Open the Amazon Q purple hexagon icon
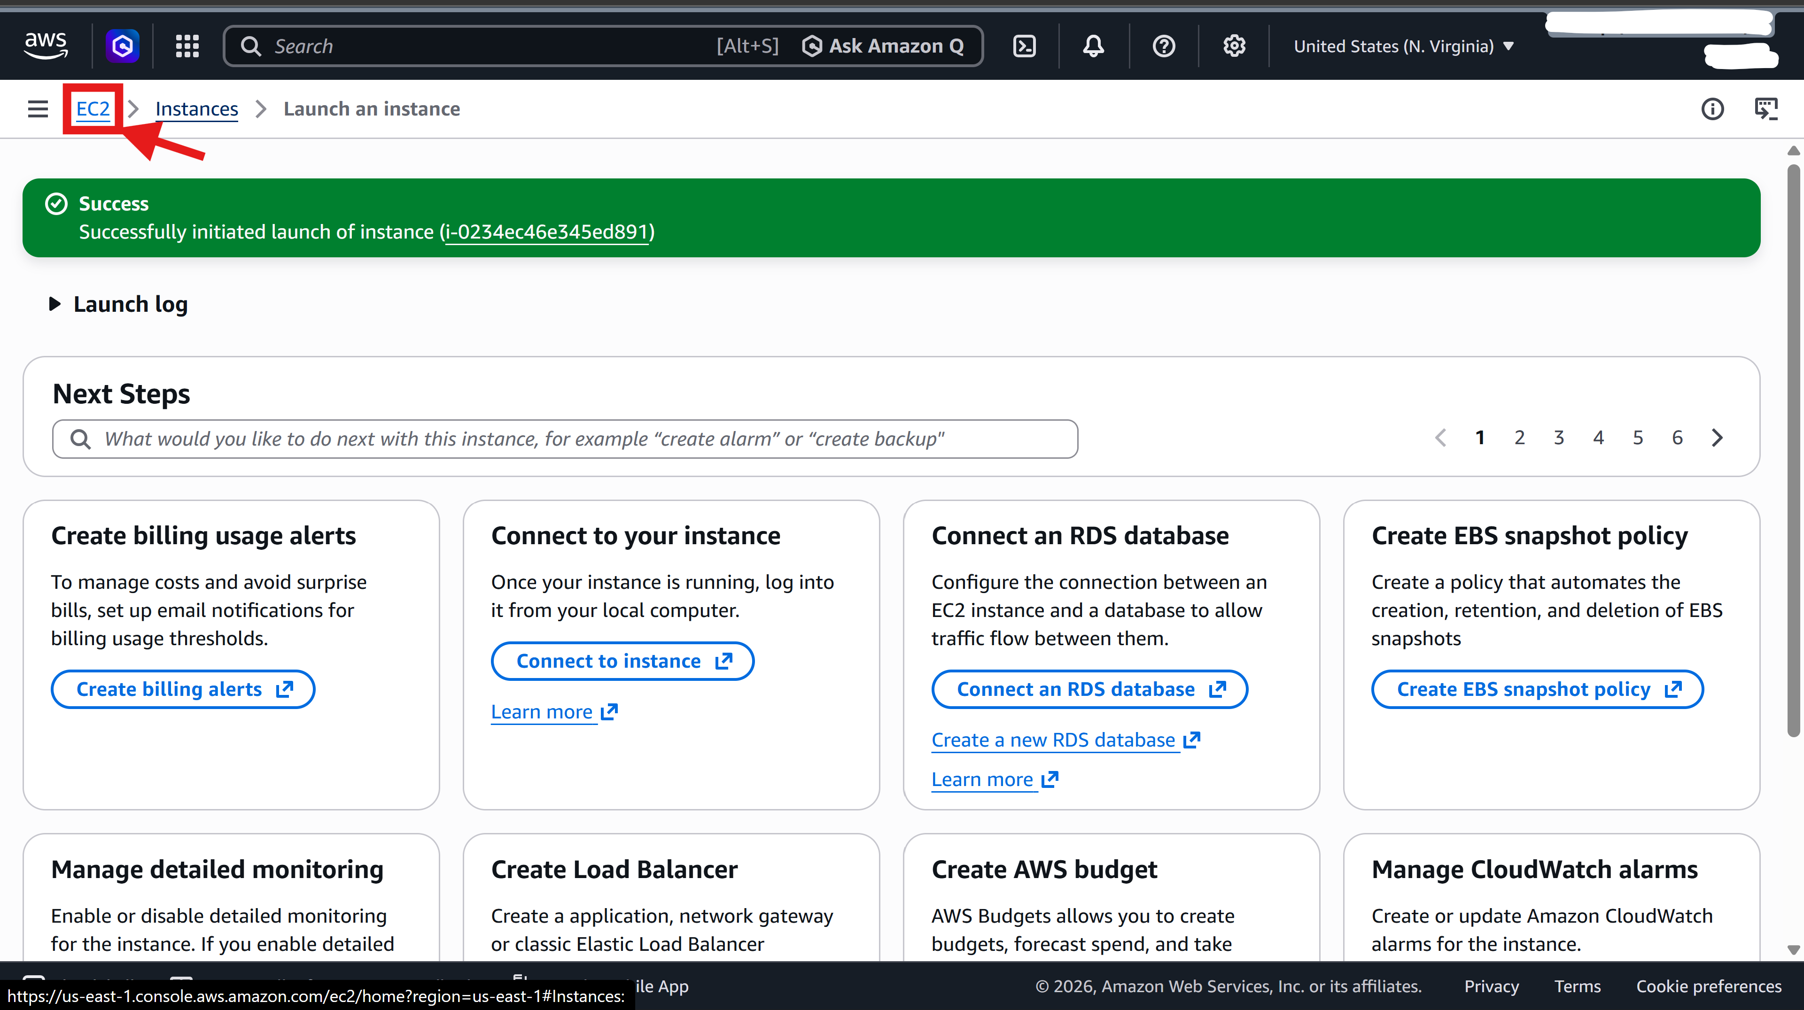 (x=122, y=46)
